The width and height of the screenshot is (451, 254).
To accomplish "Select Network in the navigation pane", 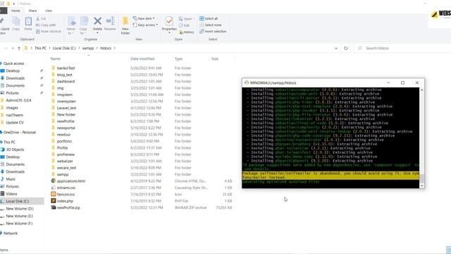I will click(11, 234).
